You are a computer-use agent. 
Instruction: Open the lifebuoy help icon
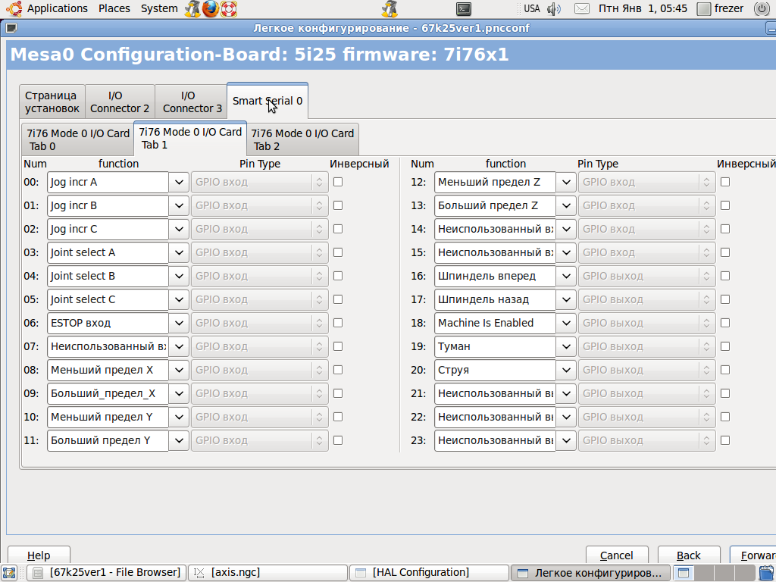(229, 8)
